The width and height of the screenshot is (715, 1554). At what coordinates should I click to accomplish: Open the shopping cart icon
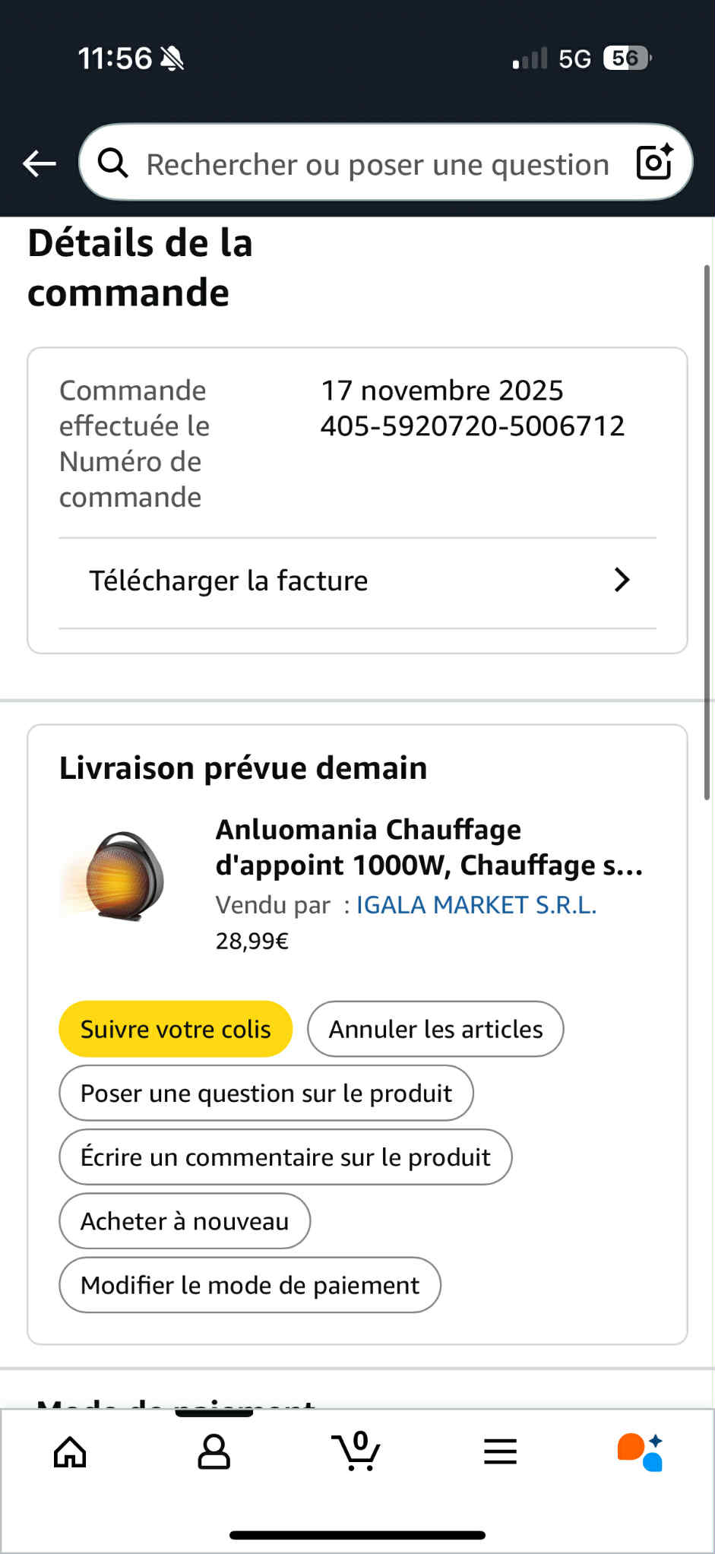point(356,1451)
